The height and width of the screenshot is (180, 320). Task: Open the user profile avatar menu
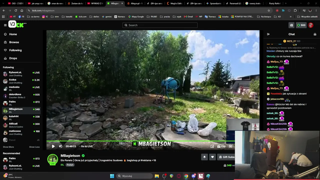[311, 25]
